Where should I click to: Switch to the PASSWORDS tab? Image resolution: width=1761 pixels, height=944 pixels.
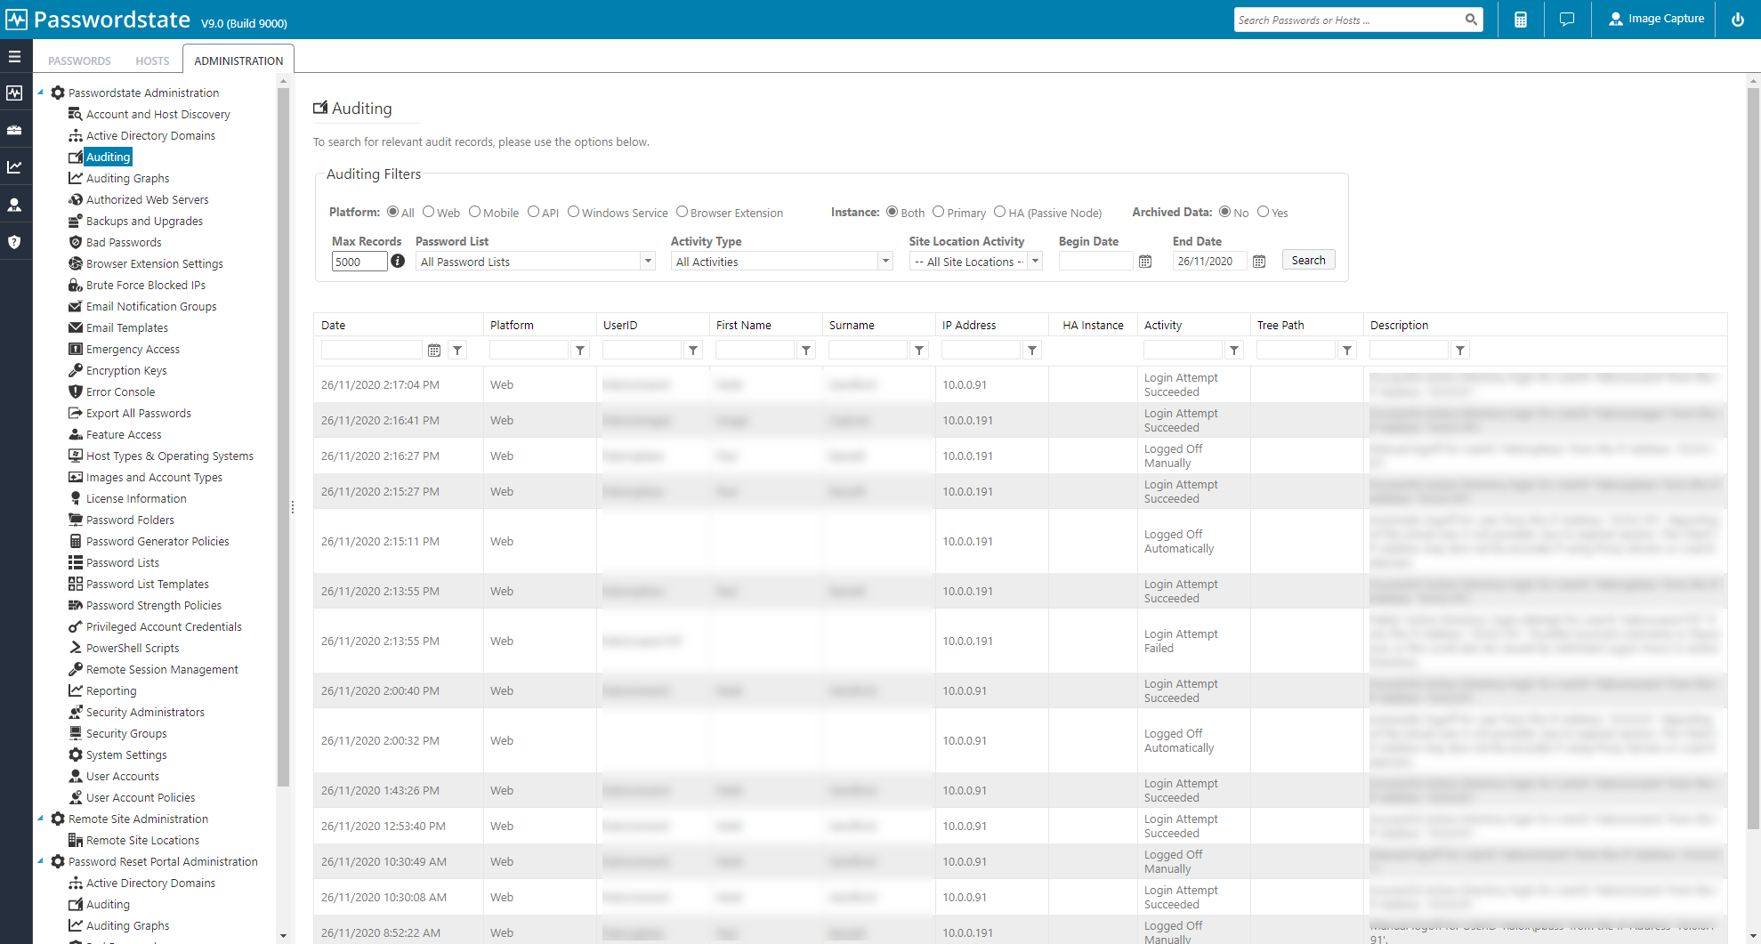(79, 61)
